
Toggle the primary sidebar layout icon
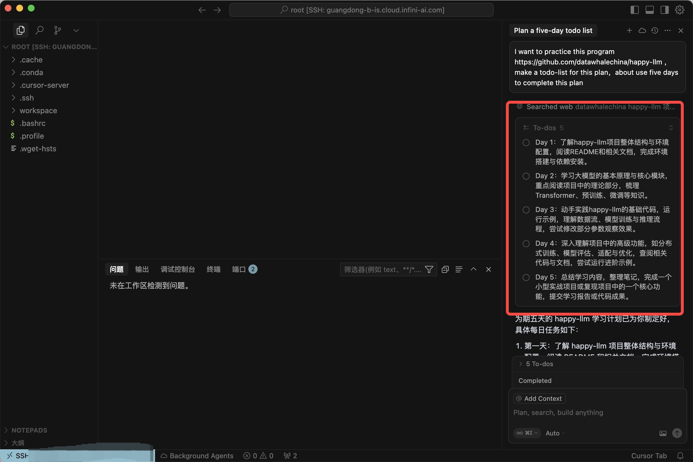click(x=635, y=10)
